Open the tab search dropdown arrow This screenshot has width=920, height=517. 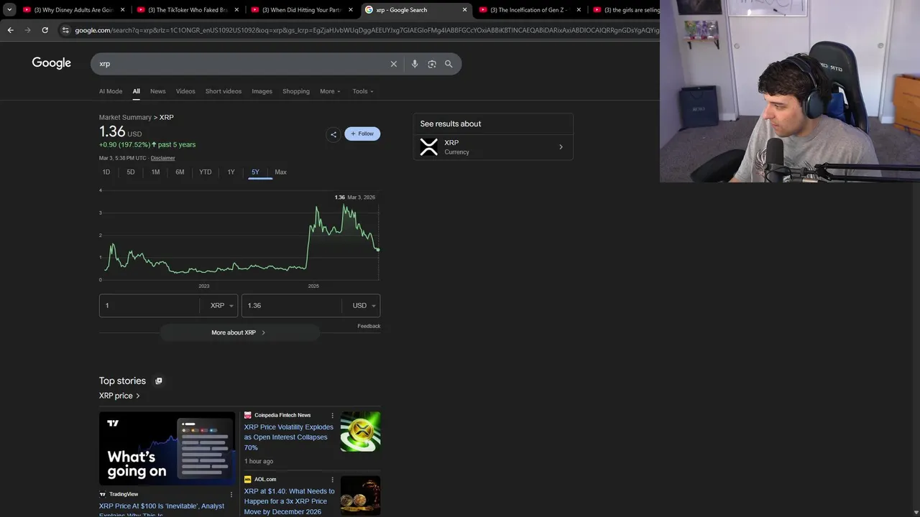(9, 10)
